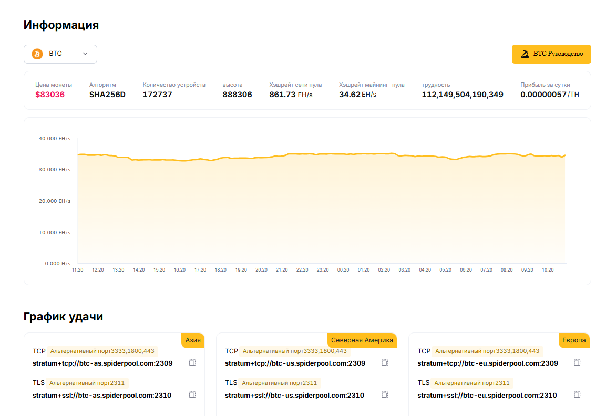Copy the Europe TCP stratum address

click(577, 362)
